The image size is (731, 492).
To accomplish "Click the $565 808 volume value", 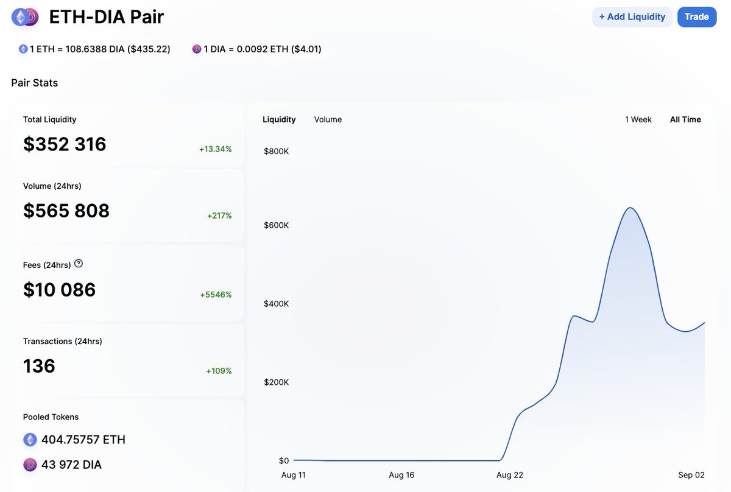I will (x=66, y=211).
